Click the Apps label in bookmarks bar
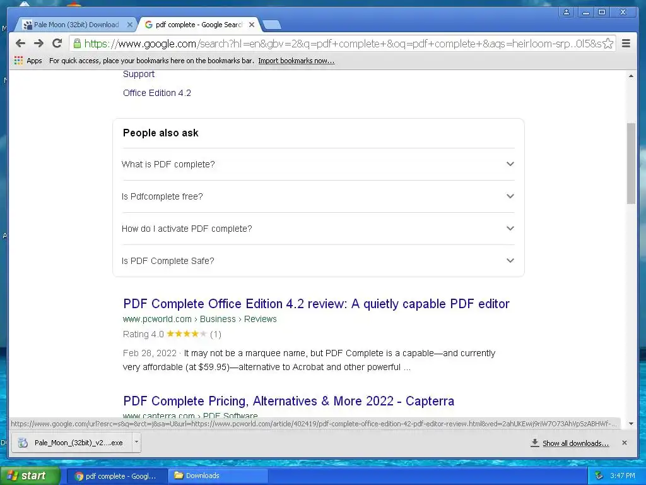This screenshot has height=485, width=646. point(34,61)
